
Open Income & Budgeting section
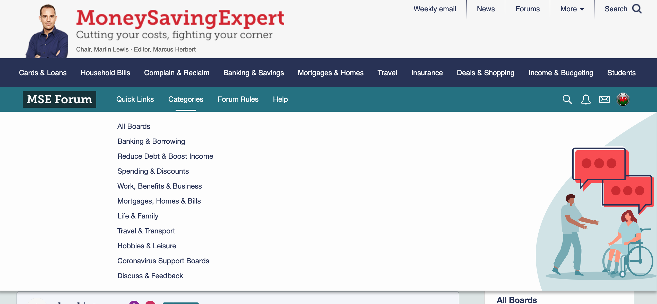point(561,73)
